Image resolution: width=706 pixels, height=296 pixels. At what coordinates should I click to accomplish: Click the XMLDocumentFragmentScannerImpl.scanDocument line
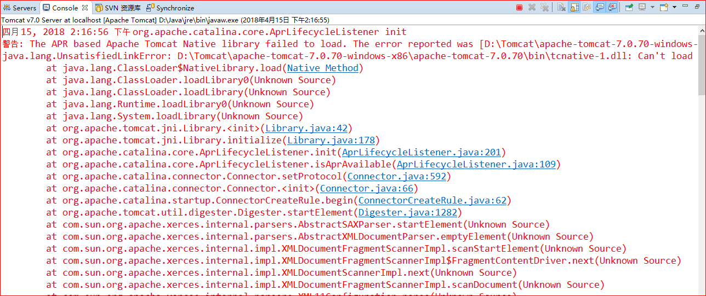pos(325,285)
